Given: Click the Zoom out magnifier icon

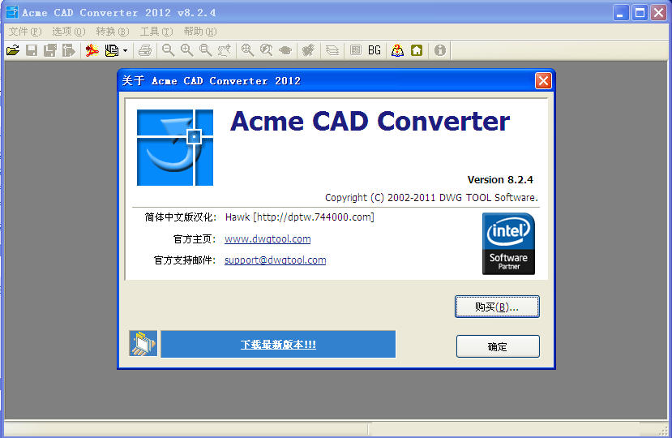Looking at the screenshot, I should point(168,50).
